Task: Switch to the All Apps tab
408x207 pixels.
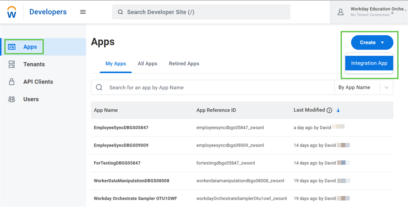Action: pos(148,63)
